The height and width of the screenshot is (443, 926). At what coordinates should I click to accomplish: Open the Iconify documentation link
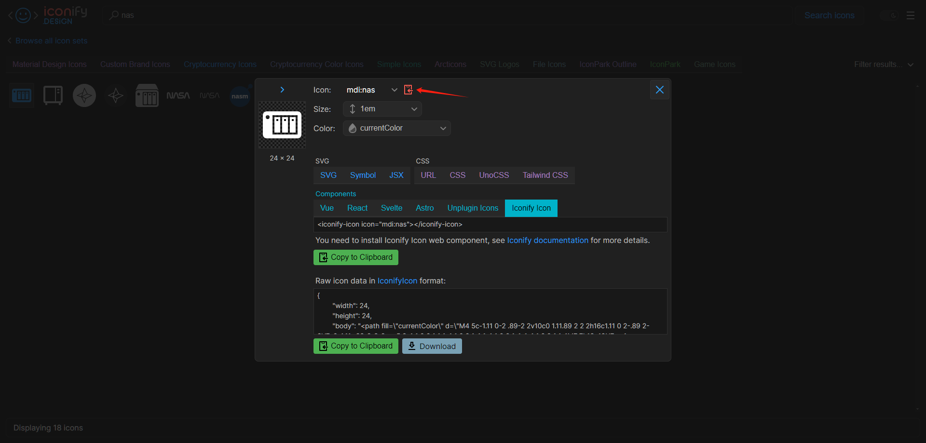pyautogui.click(x=547, y=241)
